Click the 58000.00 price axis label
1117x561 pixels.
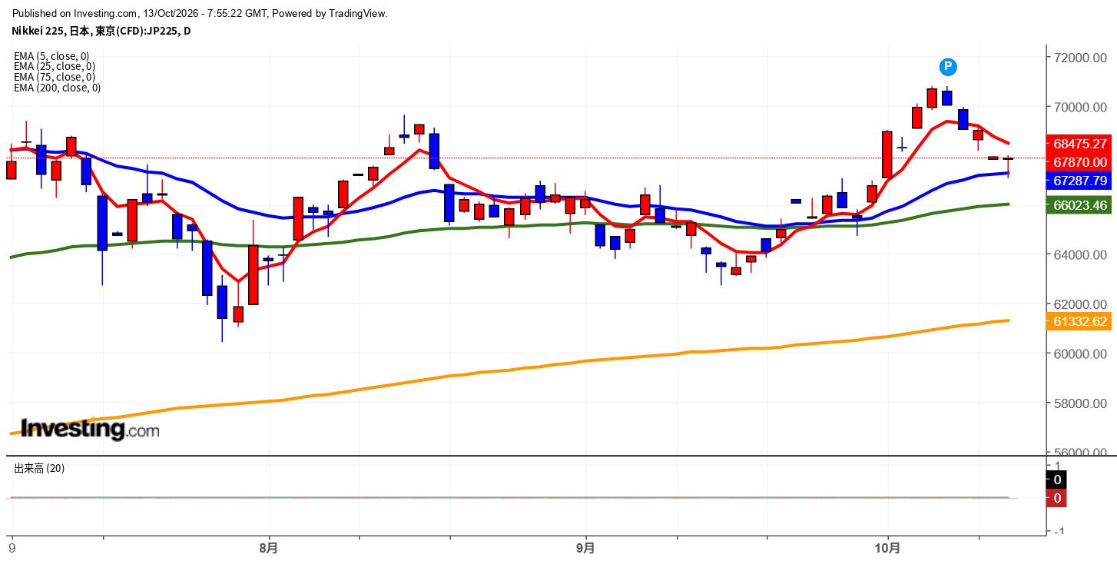pos(1080,403)
